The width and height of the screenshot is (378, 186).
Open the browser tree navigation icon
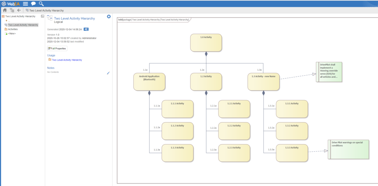12,10
